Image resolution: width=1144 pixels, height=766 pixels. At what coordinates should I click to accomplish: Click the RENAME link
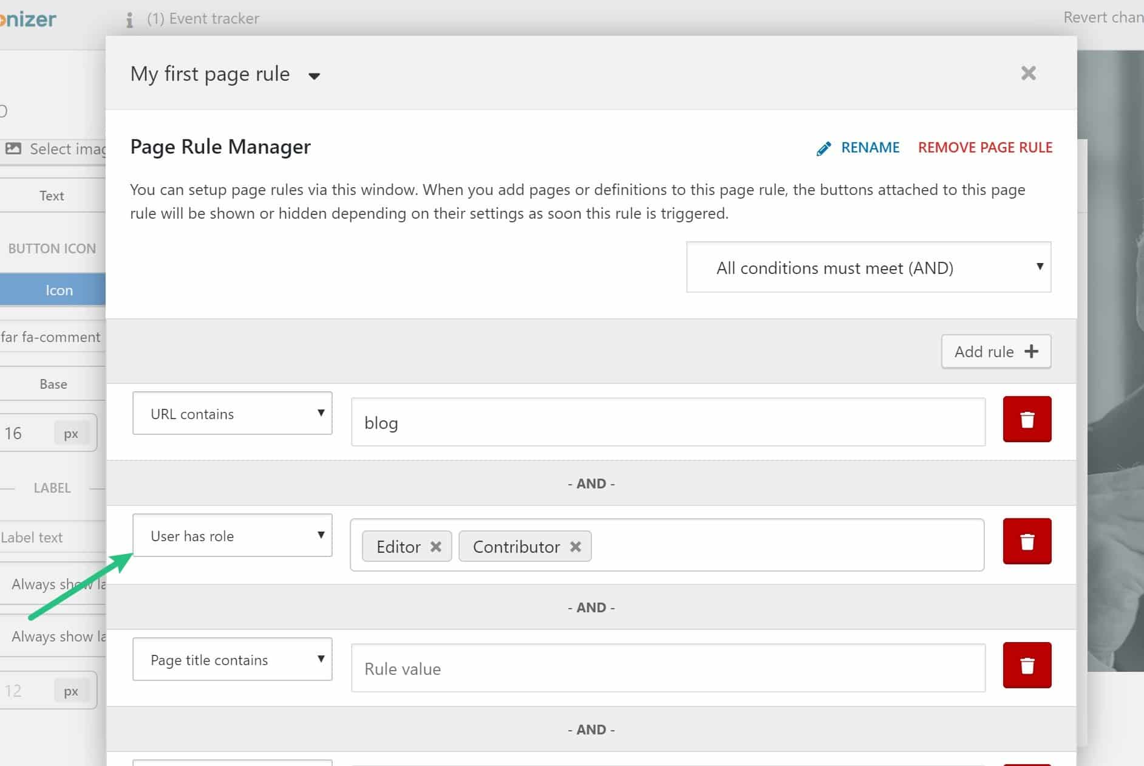(870, 148)
